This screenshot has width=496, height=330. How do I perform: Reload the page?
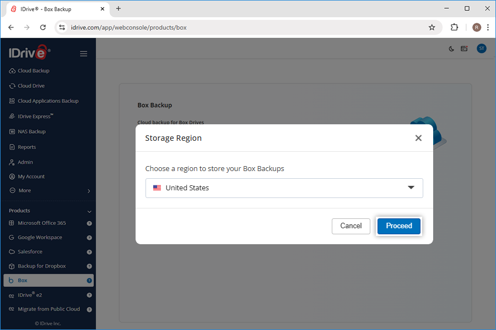point(43,28)
